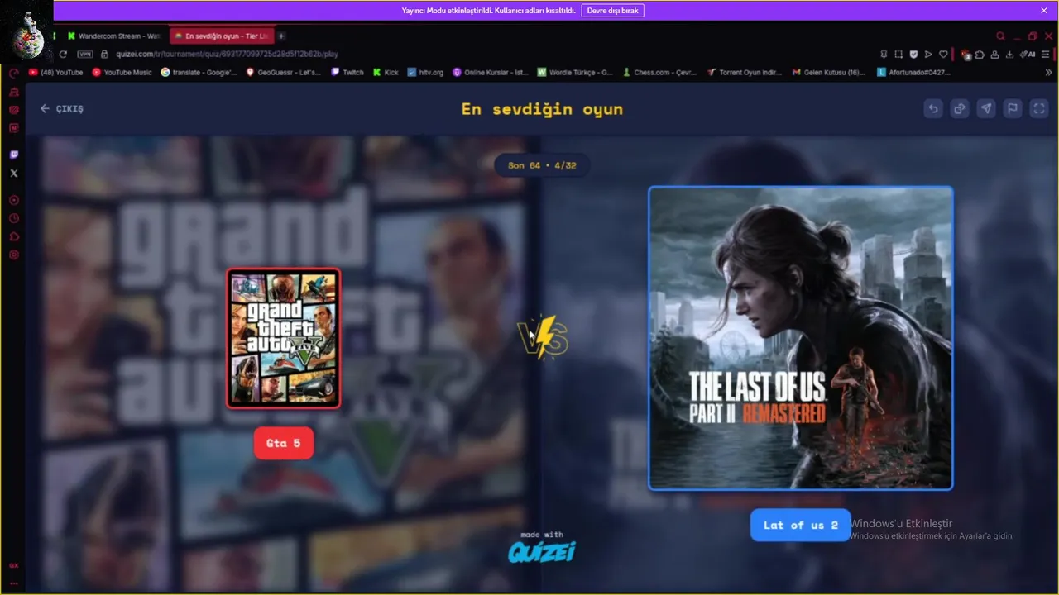Screen dimensions: 1059x595
Task: Open the YouTube Music bookmark
Action: (x=122, y=72)
